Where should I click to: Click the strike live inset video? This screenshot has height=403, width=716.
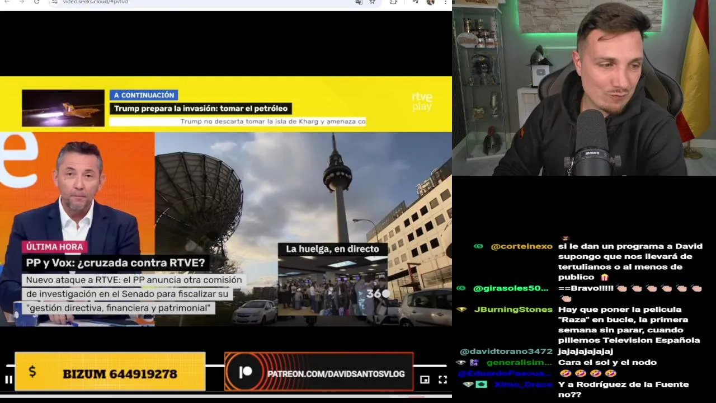[x=332, y=285]
